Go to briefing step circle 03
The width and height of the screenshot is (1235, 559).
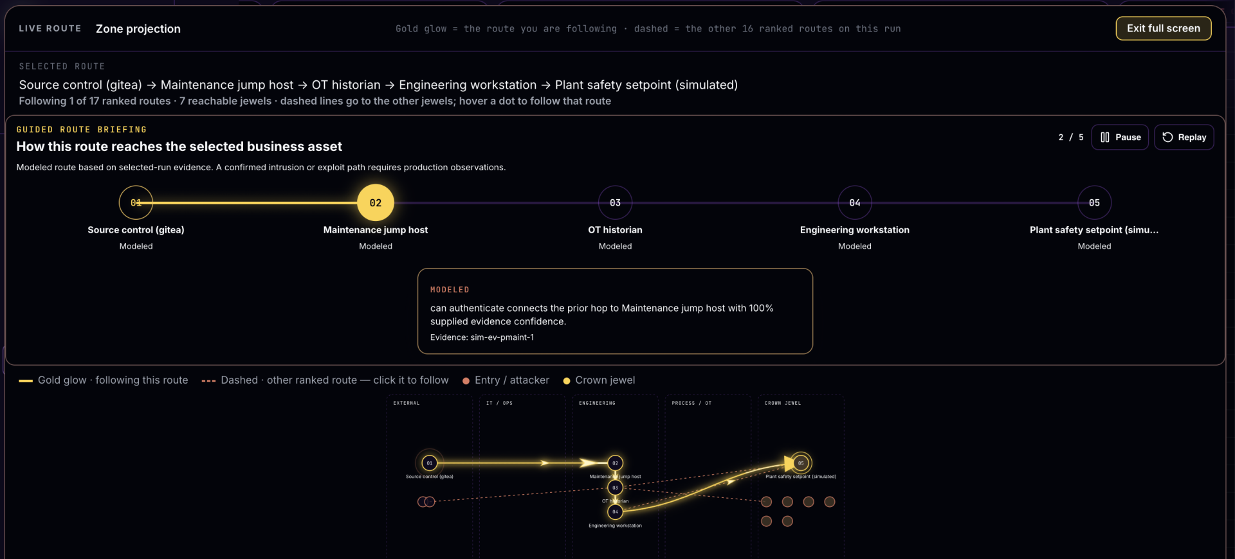click(x=615, y=202)
